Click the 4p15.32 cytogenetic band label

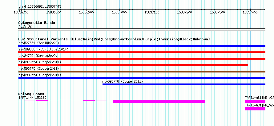pos(25,27)
